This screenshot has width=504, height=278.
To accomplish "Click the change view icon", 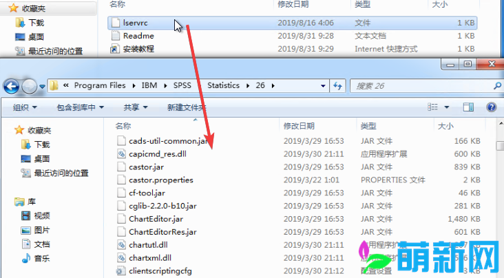I will tap(432, 107).
